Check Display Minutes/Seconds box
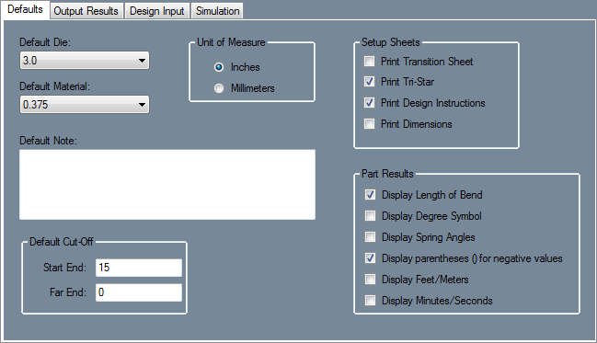This screenshot has width=597, height=343. point(370,301)
